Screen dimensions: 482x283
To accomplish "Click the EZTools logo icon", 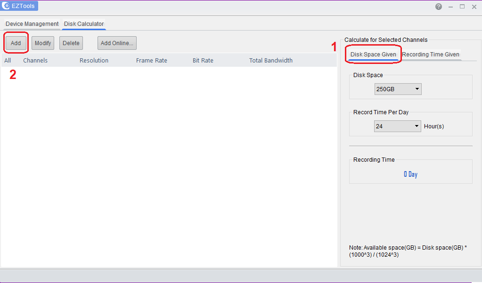I will [x=6, y=6].
